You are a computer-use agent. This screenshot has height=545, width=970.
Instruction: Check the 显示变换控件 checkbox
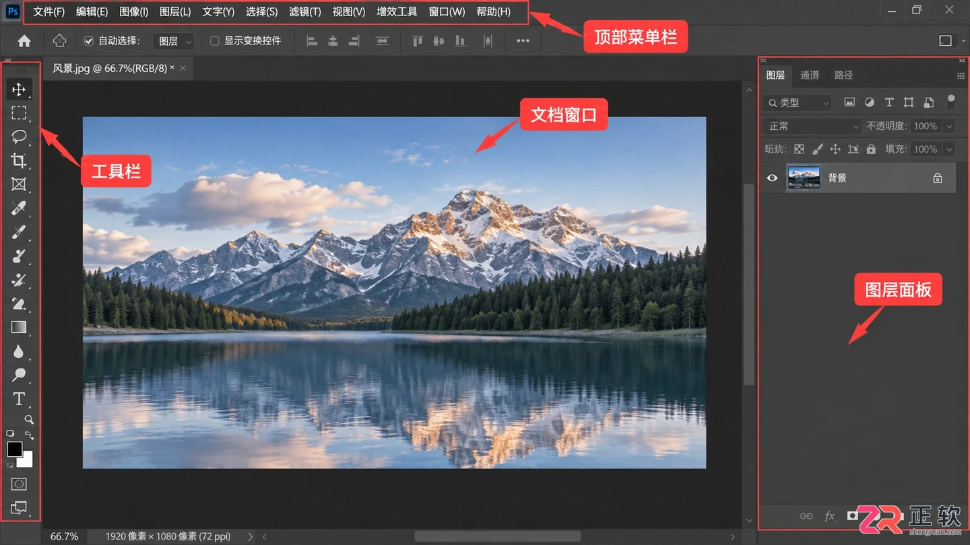point(215,41)
